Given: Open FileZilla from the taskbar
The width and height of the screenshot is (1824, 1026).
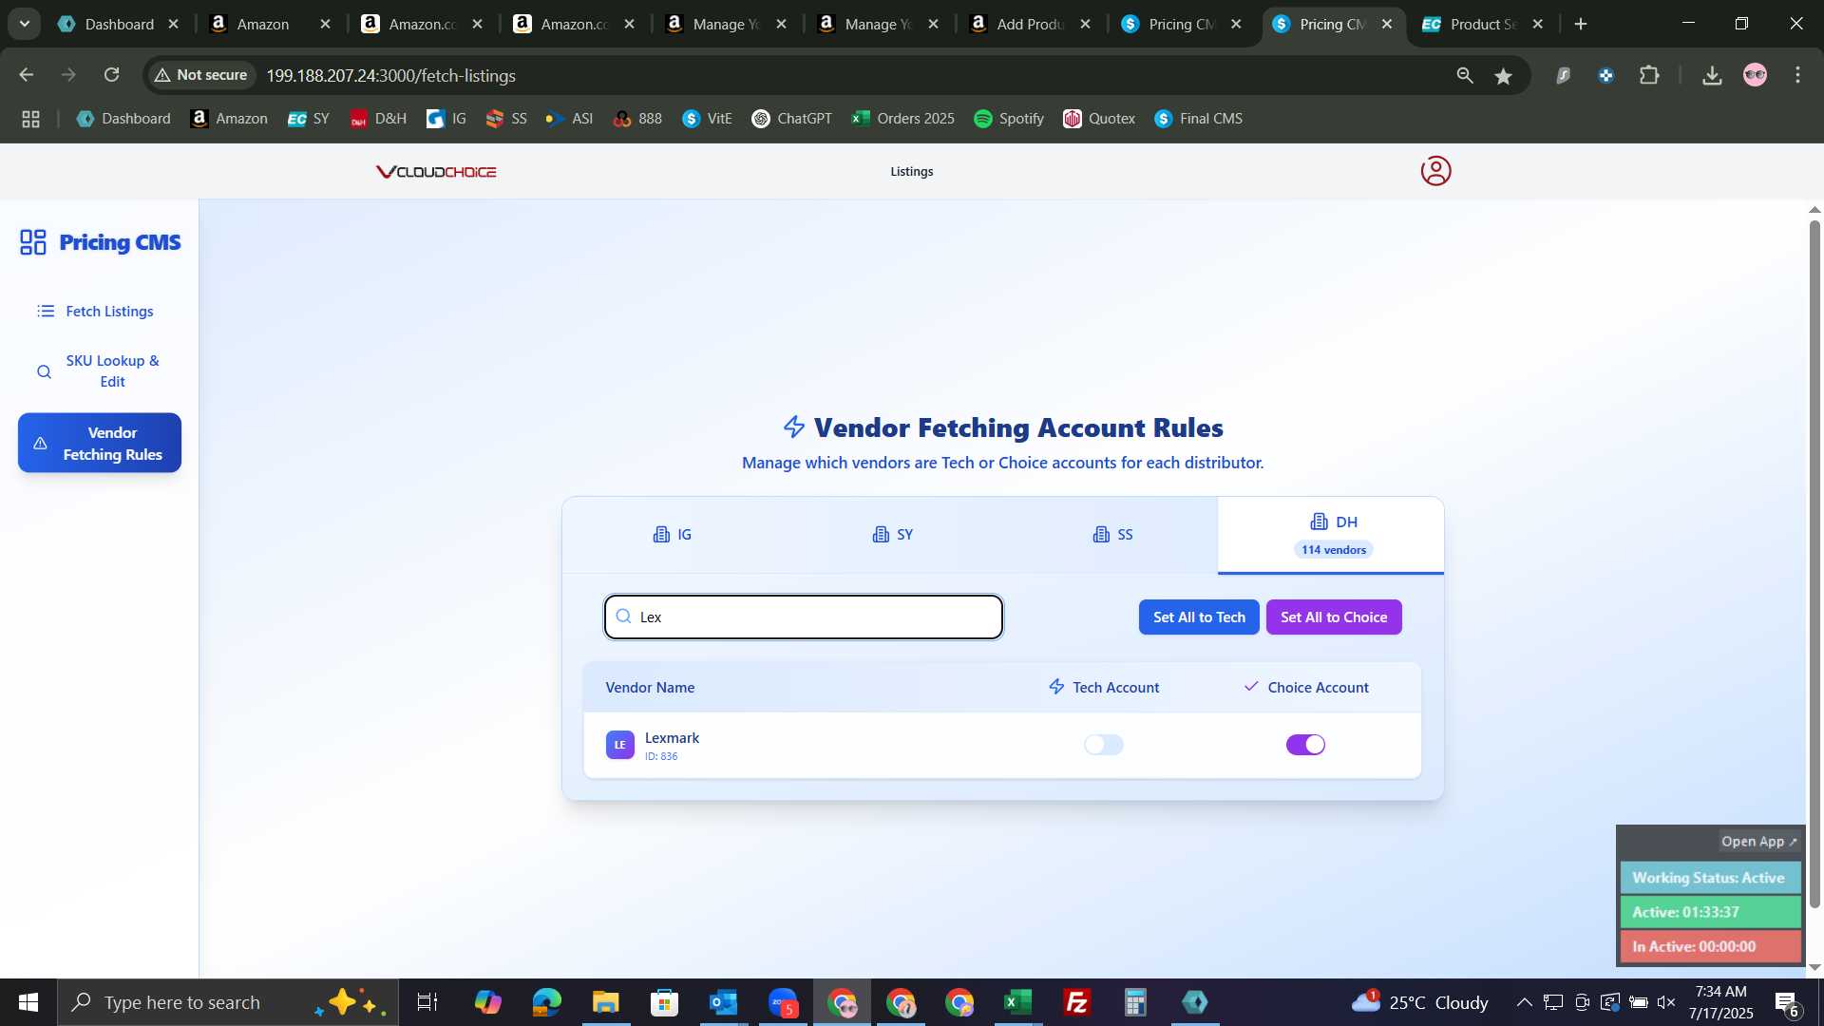Looking at the screenshot, I should 1076,1002.
